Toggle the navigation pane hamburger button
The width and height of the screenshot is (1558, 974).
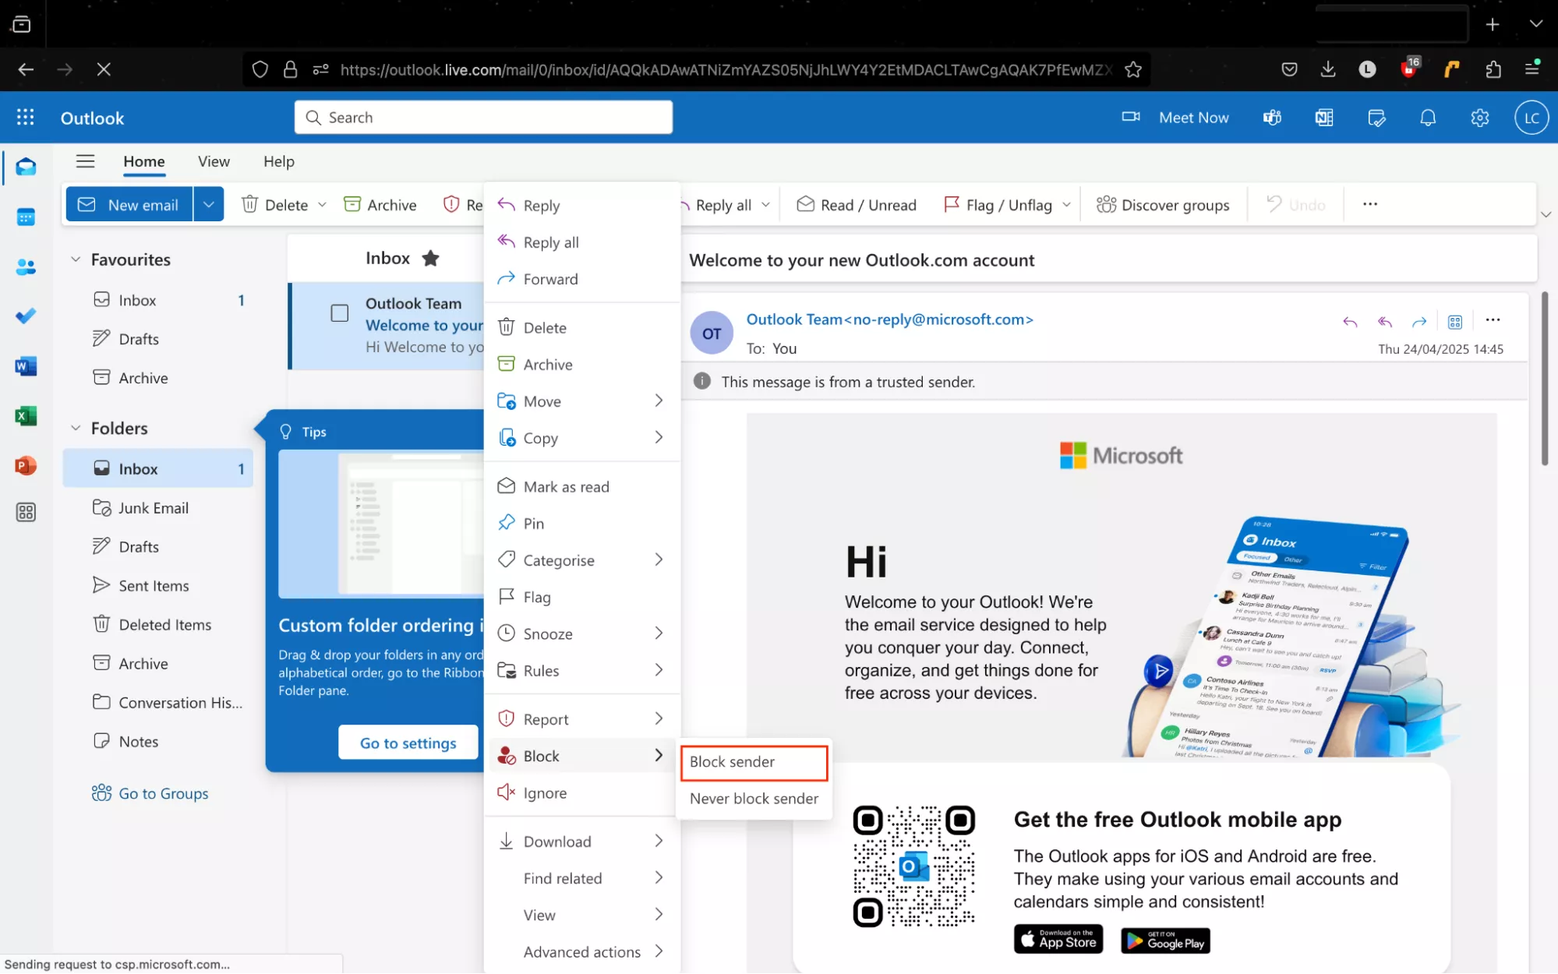(85, 161)
